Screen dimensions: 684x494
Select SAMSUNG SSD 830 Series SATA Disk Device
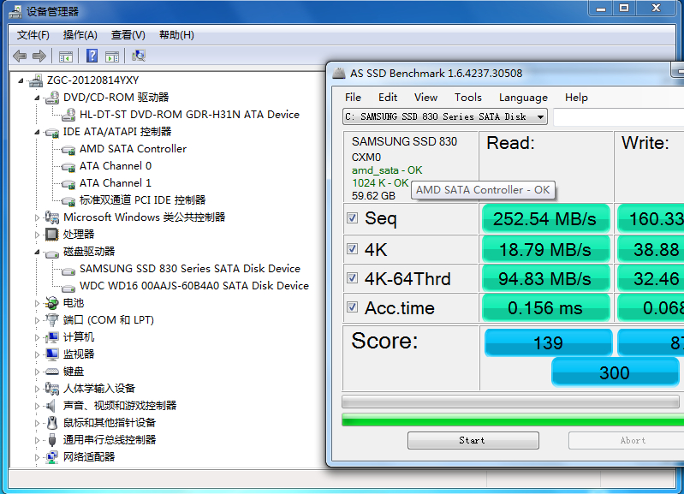tap(190, 269)
